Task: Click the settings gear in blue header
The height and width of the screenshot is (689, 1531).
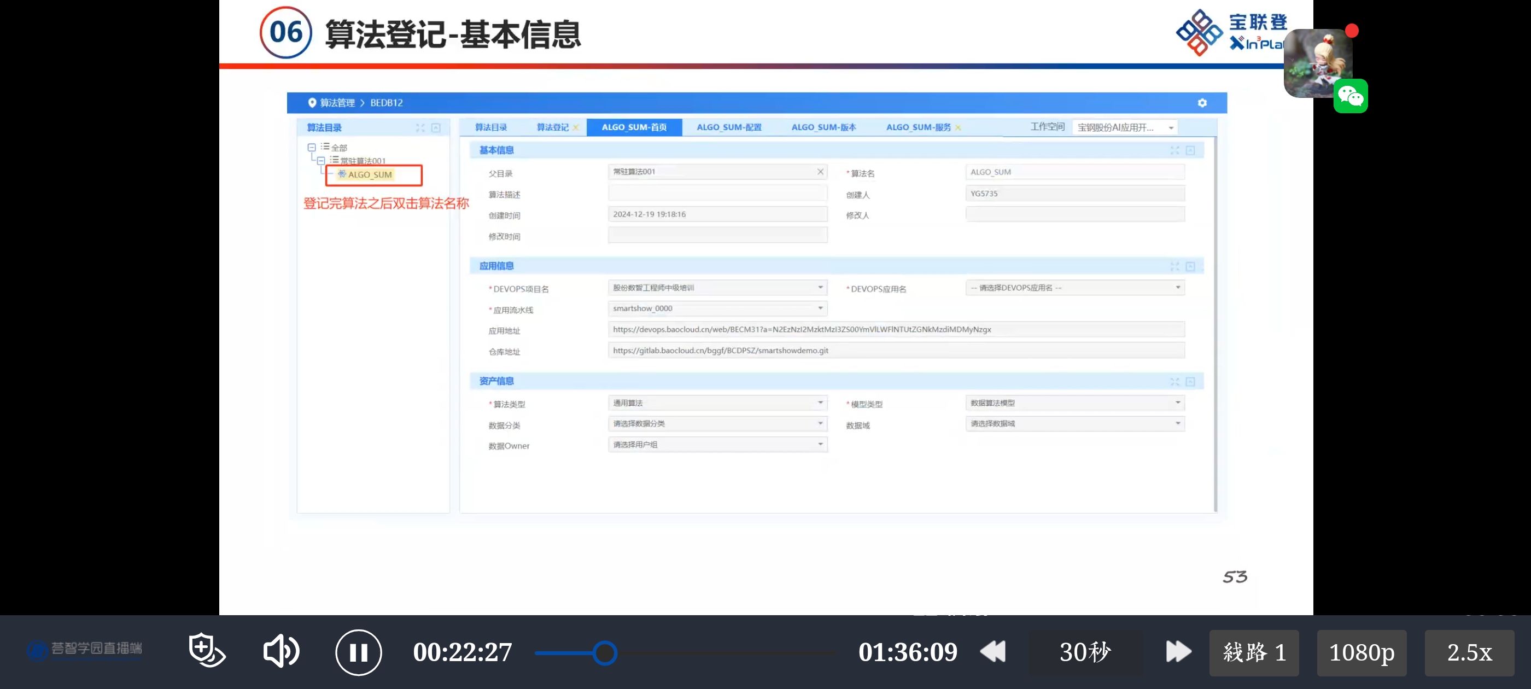Action: [1202, 103]
